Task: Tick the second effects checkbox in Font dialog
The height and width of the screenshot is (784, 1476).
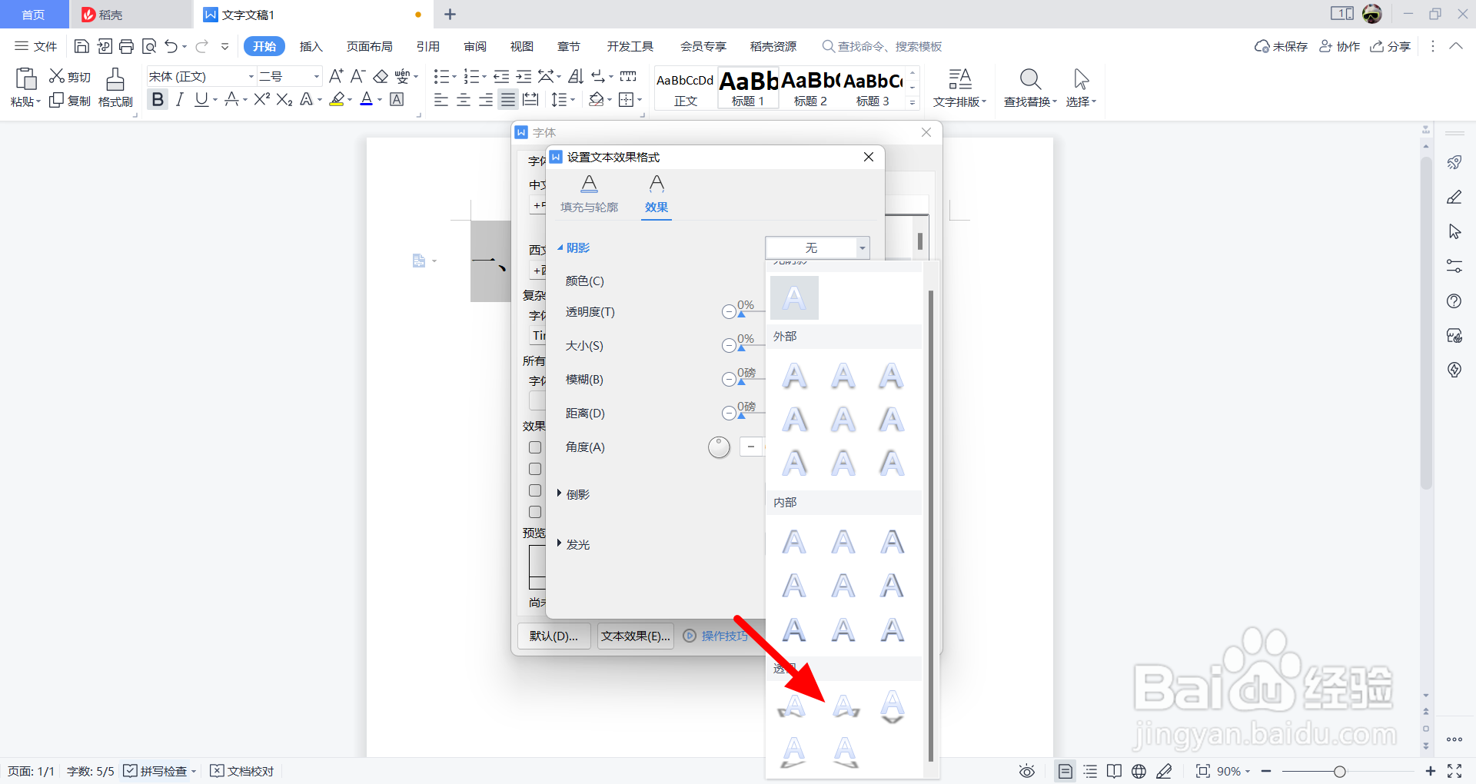Action: point(535,469)
